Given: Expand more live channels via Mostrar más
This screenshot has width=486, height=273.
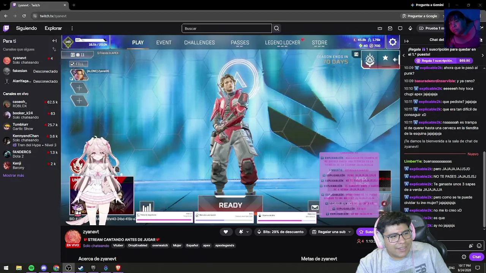Looking at the screenshot, I should [13, 176].
